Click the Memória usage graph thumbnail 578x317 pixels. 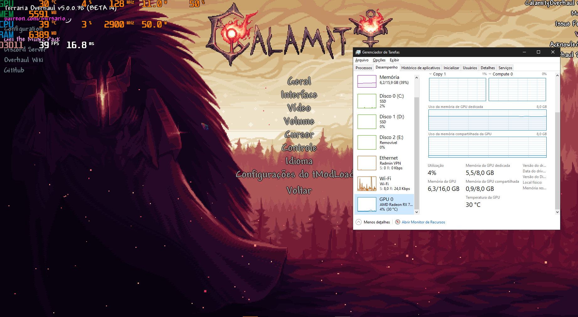click(x=367, y=81)
